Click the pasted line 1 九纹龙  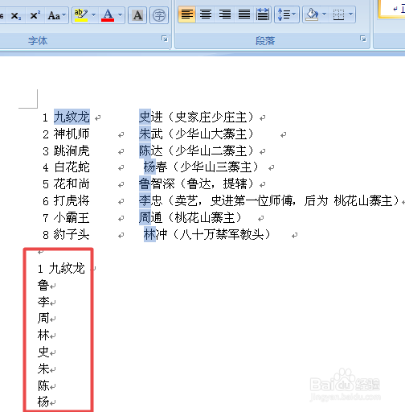[61, 269]
